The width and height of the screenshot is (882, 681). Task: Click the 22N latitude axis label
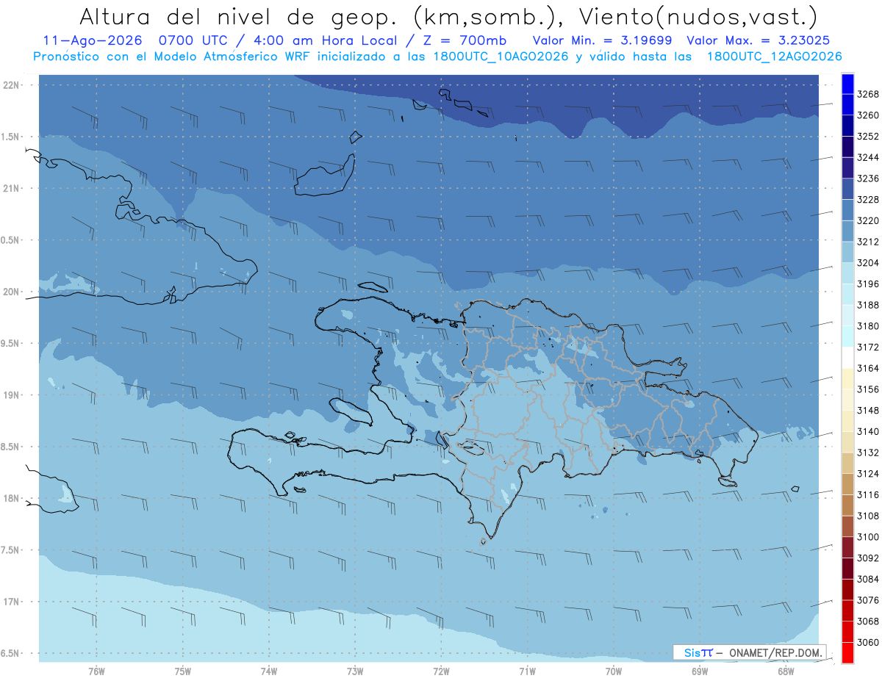12,85
